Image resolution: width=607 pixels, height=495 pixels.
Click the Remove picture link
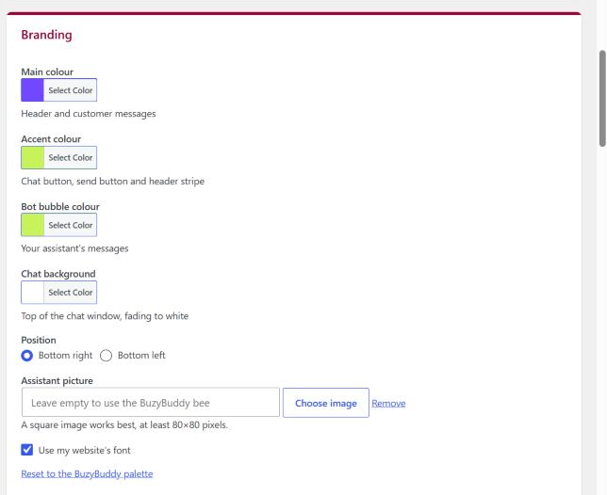388,403
